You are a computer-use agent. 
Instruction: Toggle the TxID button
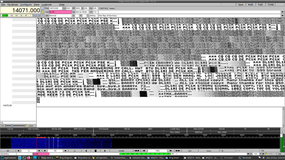(260, 5)
